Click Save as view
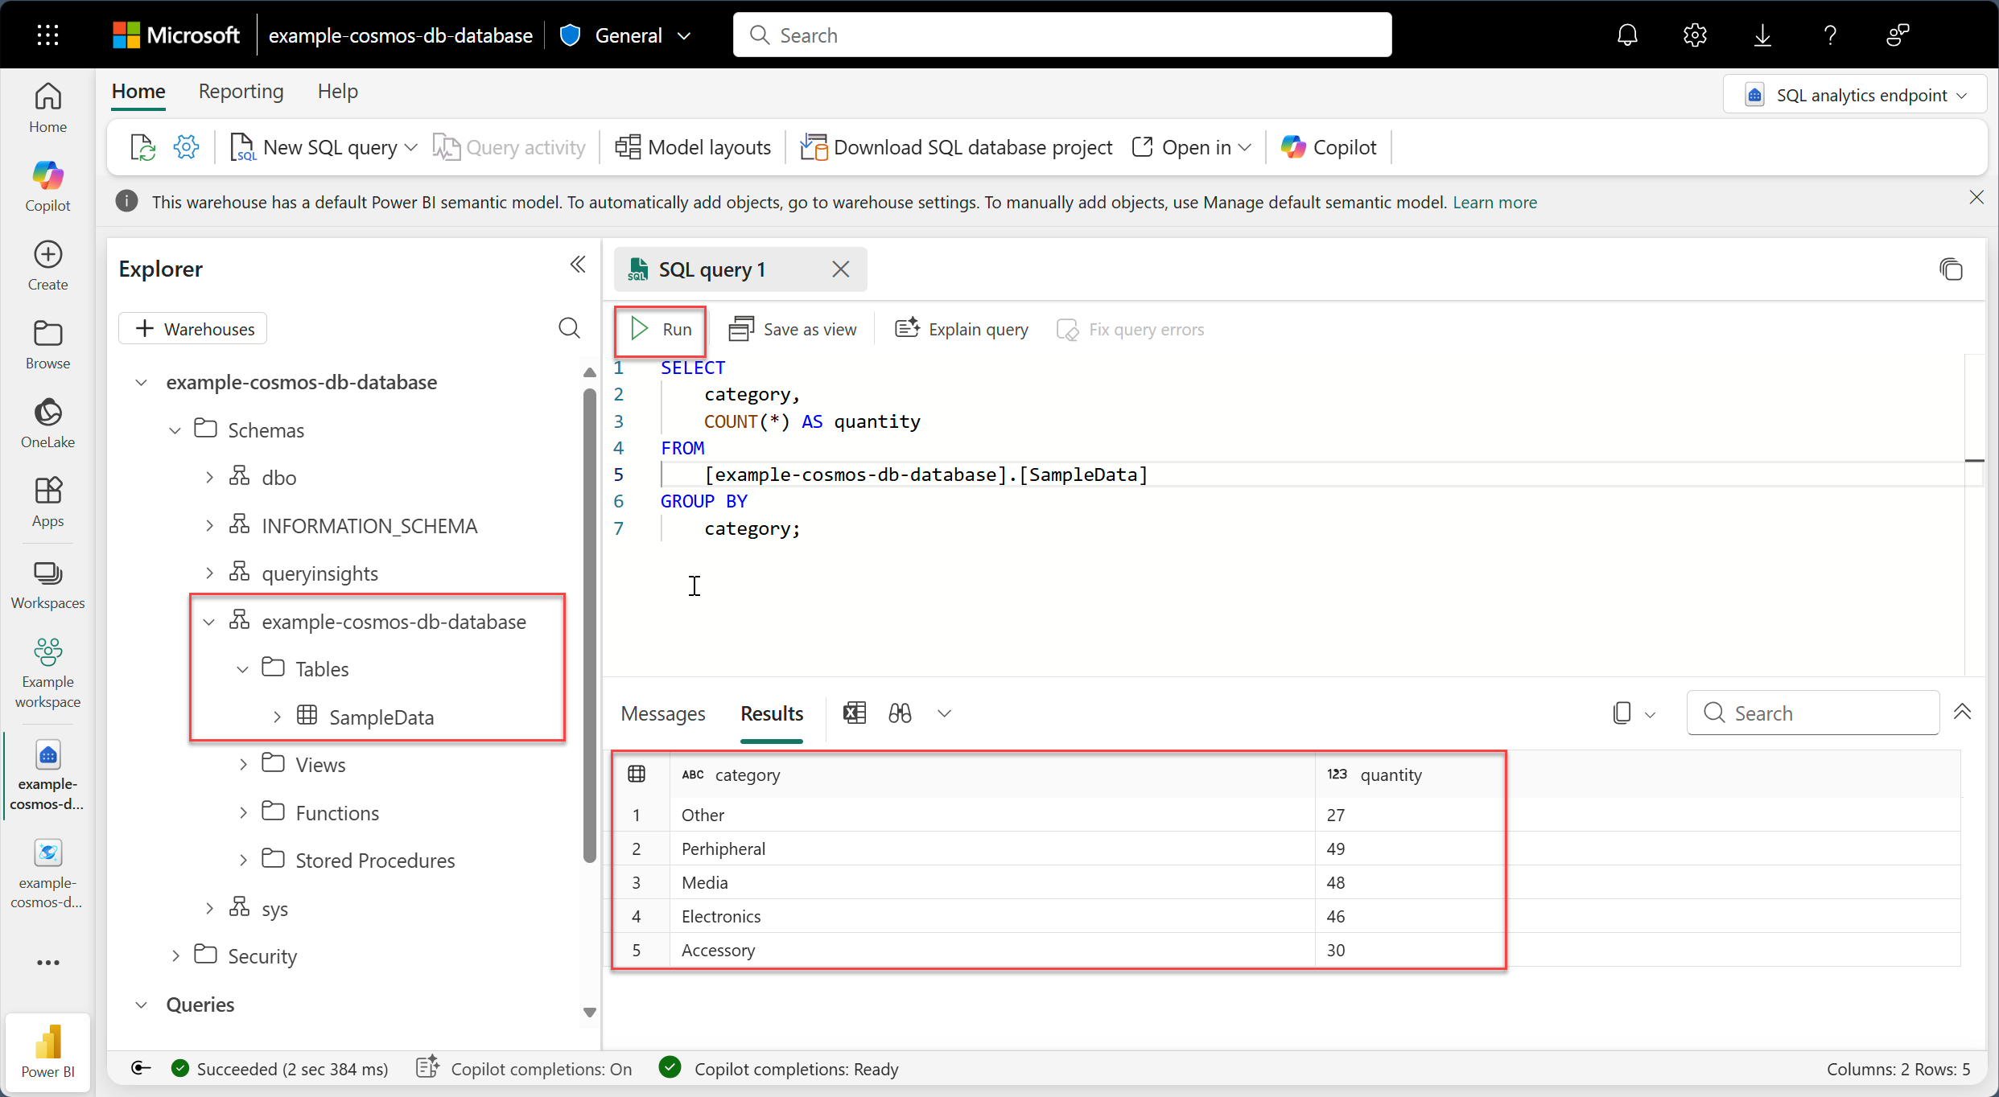This screenshot has width=1999, height=1097. click(792, 329)
